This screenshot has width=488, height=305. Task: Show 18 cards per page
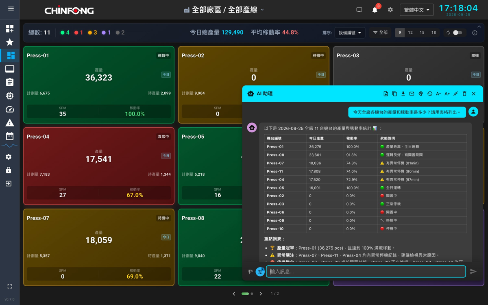(434, 33)
